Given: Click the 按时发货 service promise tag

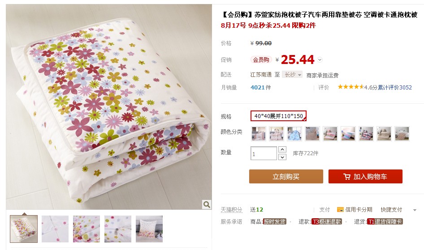Looking at the screenshot, I should pos(275,221).
